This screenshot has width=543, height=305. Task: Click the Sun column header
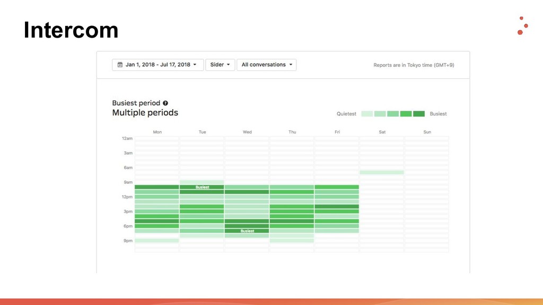coord(427,132)
